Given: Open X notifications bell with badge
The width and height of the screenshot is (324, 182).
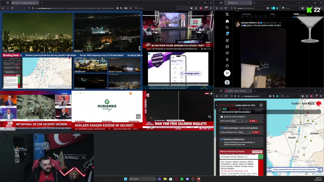Looking at the screenshot, I should tap(227, 34).
